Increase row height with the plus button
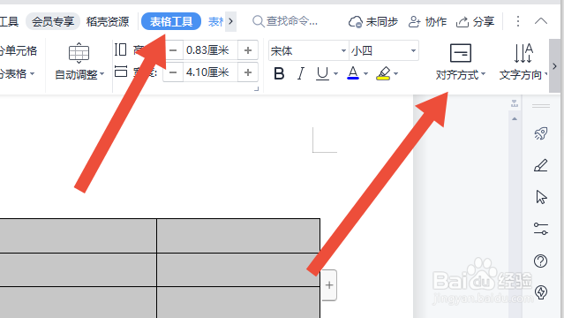 (x=247, y=50)
